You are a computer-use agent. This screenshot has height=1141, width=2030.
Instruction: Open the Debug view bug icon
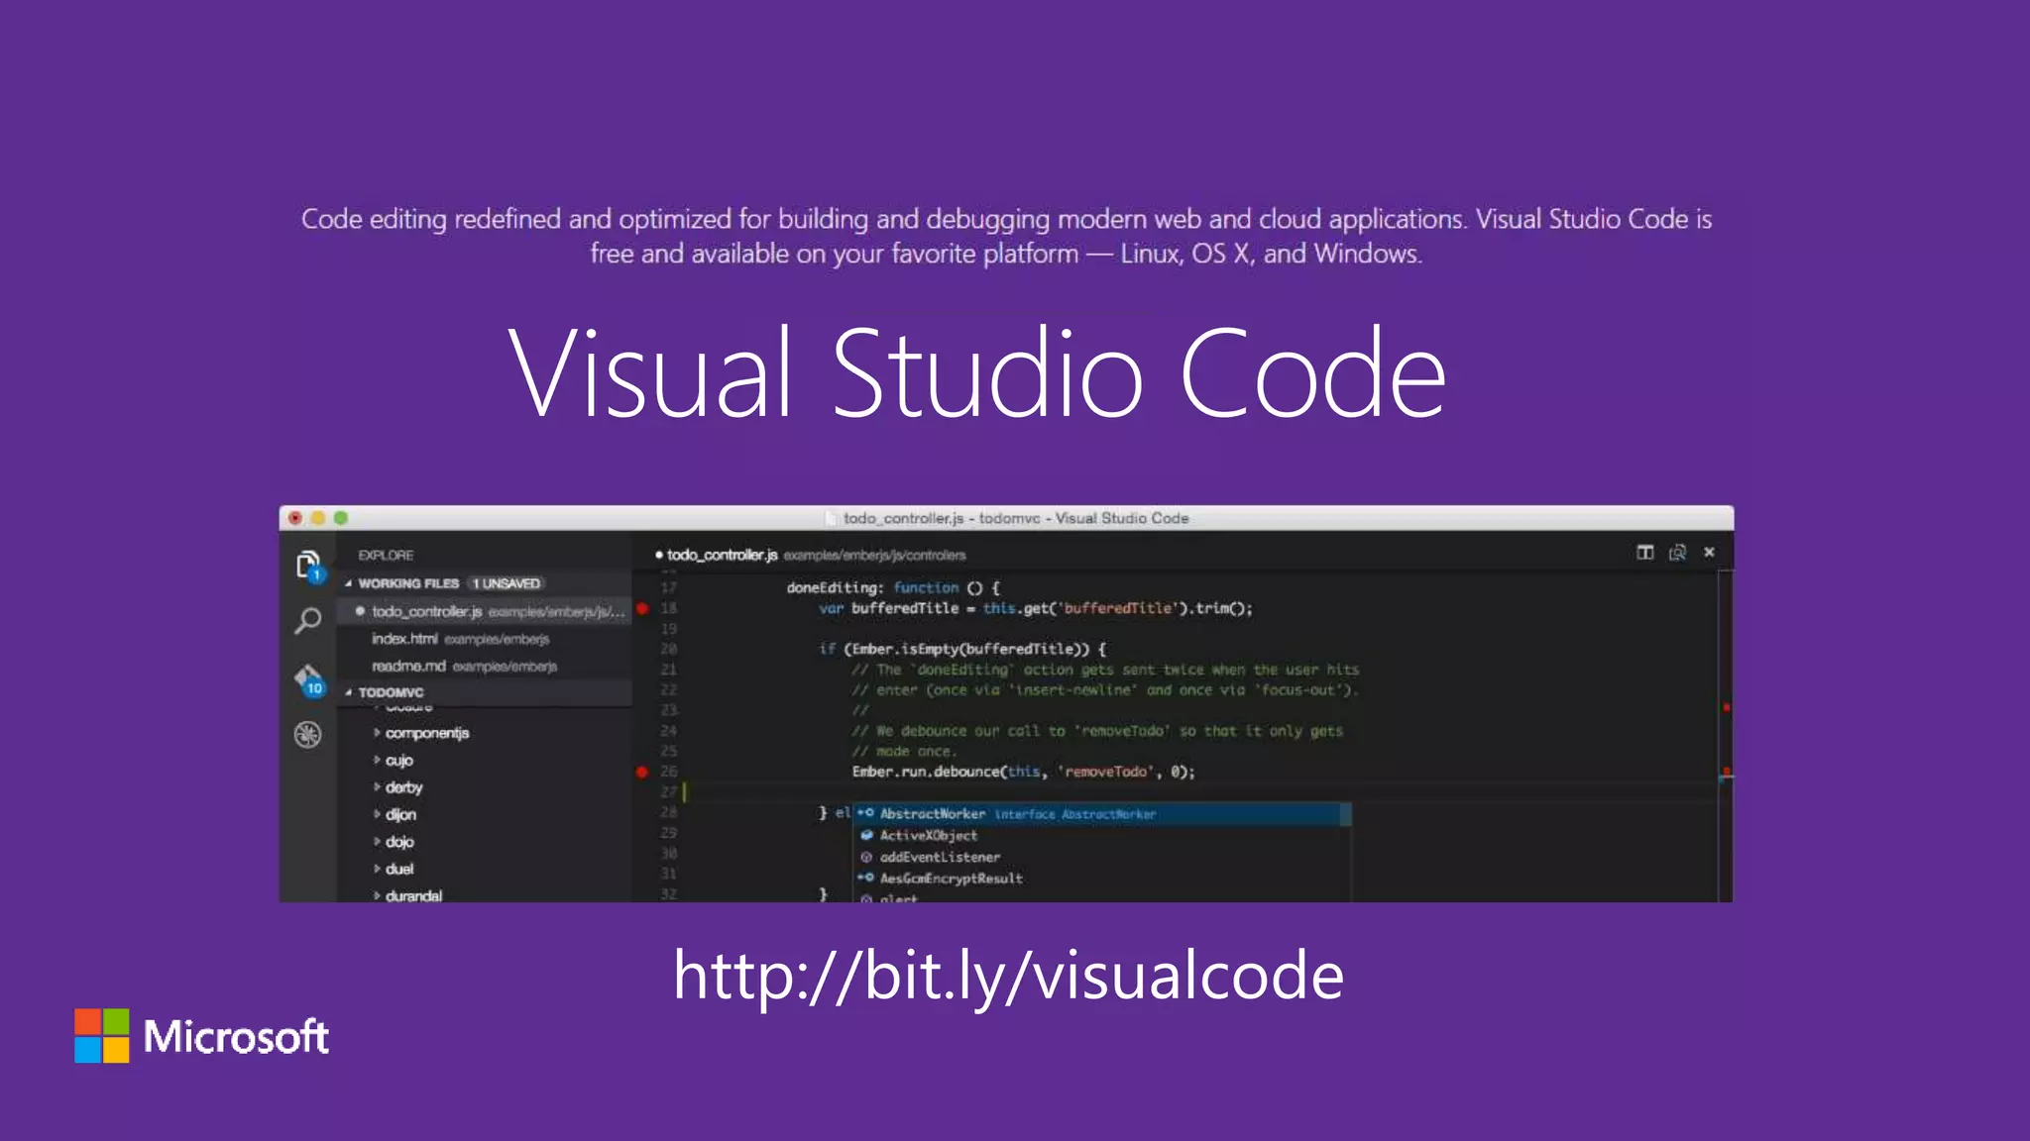coord(308,735)
